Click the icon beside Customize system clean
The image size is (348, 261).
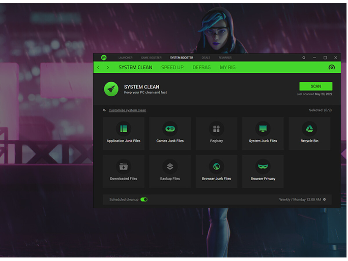coord(104,110)
